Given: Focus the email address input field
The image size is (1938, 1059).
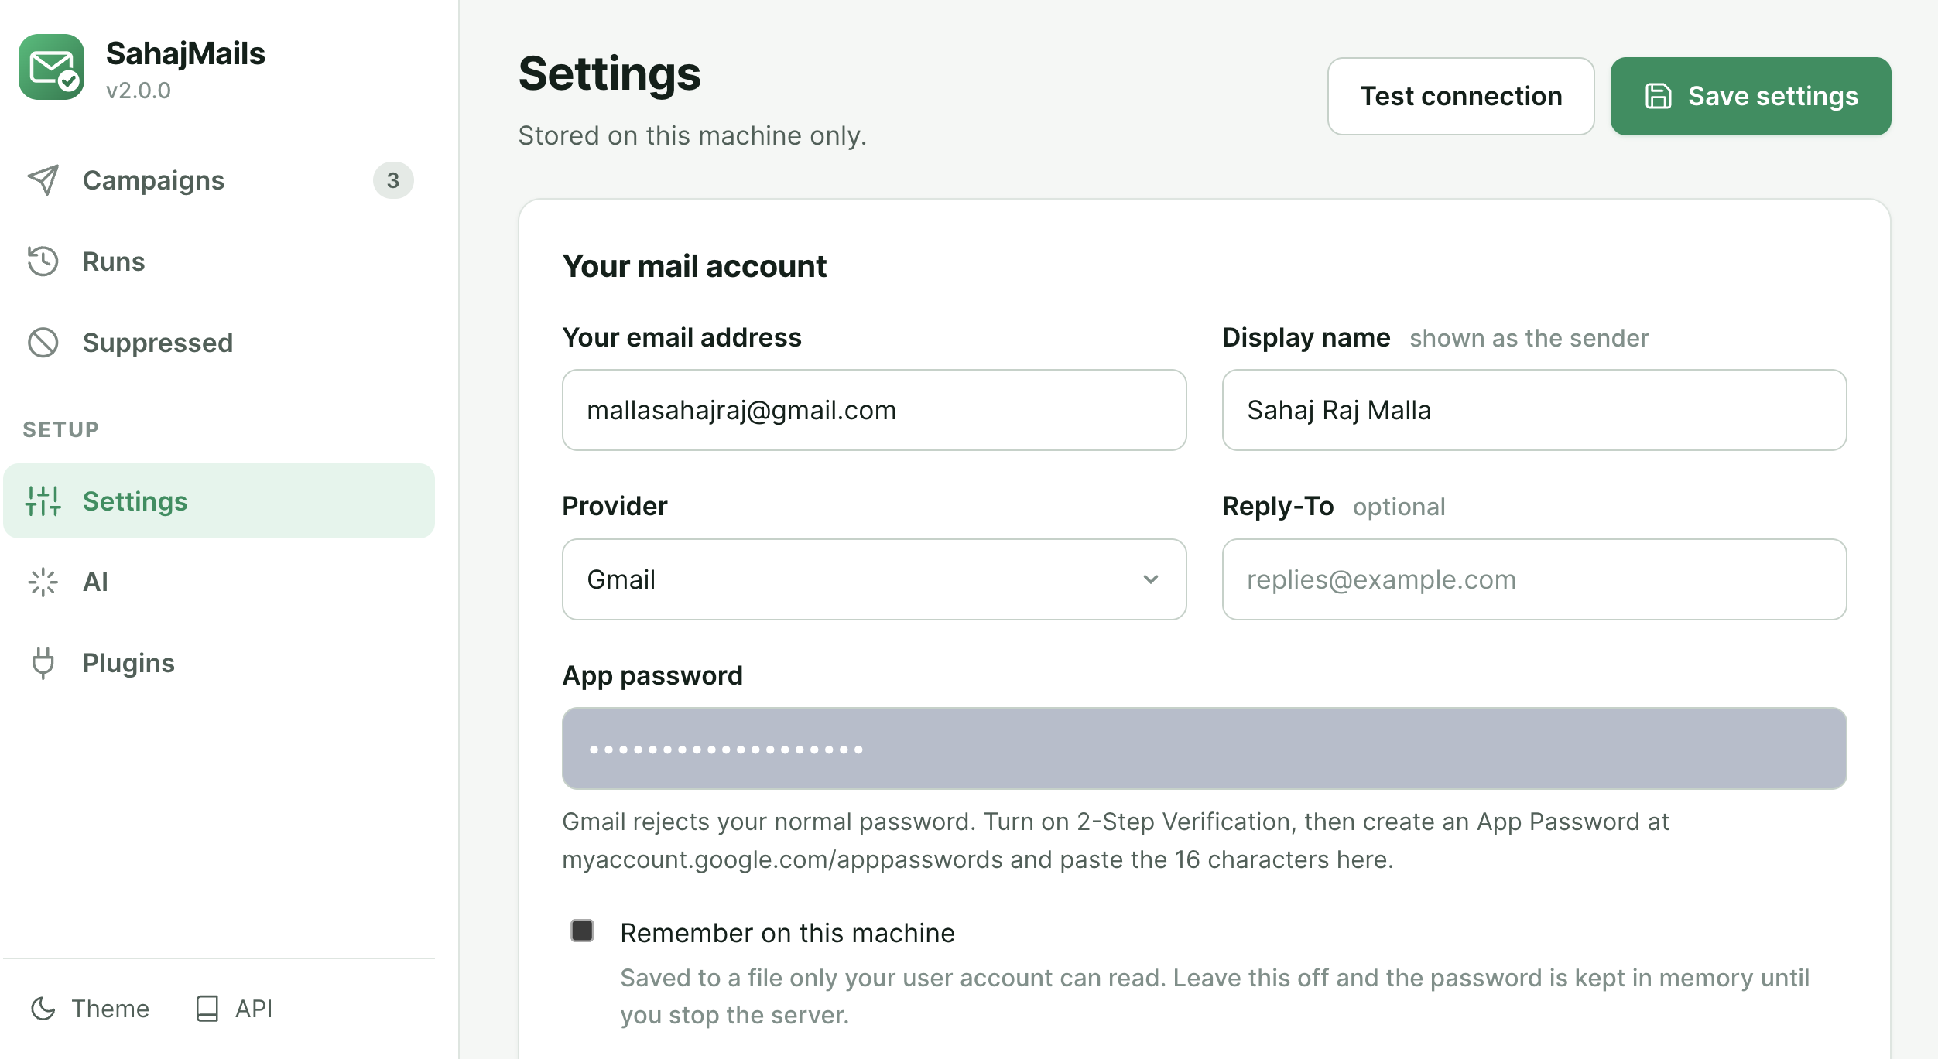Looking at the screenshot, I should click(875, 410).
